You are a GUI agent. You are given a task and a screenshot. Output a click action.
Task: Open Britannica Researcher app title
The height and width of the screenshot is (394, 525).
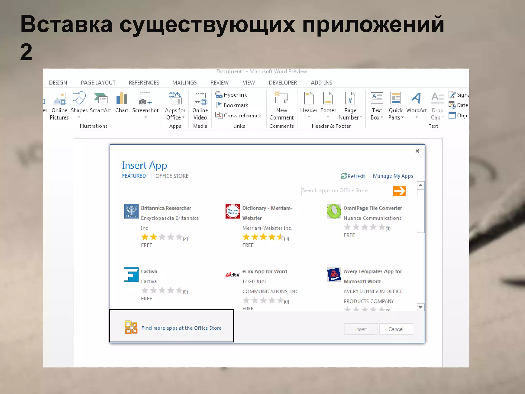click(x=166, y=208)
